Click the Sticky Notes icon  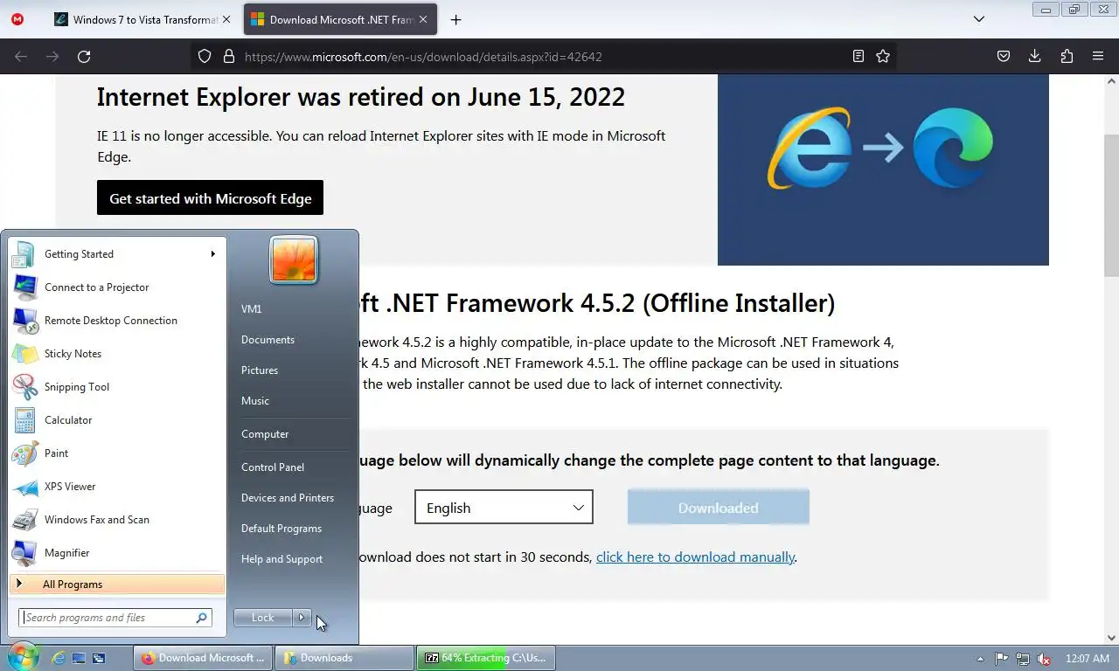click(x=24, y=354)
